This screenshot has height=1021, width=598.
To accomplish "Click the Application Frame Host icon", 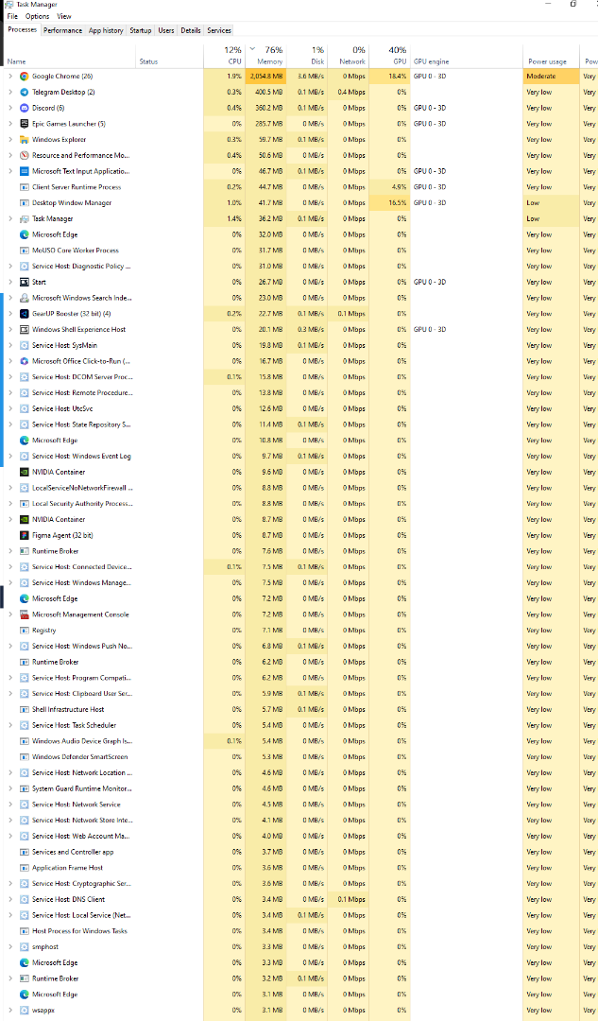I will pyautogui.click(x=24, y=867).
